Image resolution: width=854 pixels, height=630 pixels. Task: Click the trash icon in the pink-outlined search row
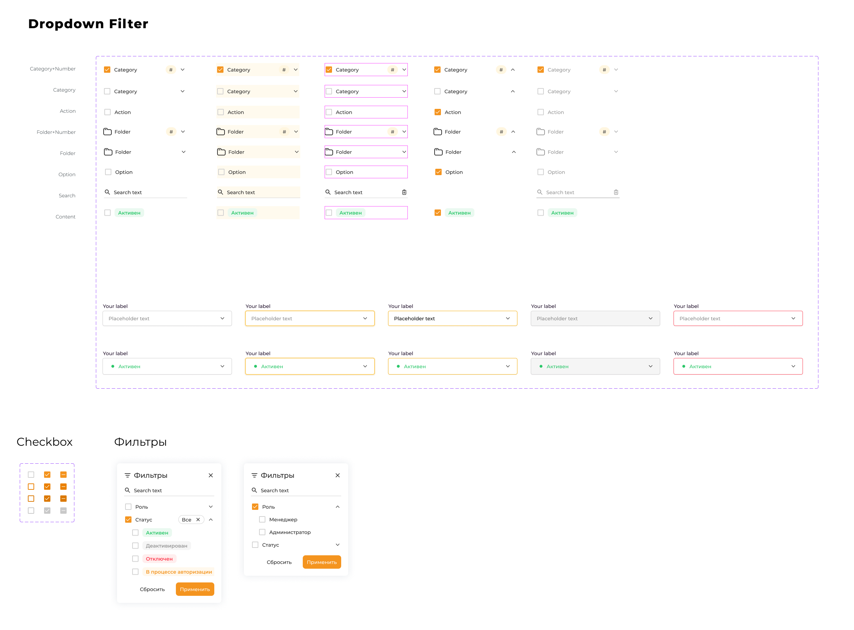[404, 192]
